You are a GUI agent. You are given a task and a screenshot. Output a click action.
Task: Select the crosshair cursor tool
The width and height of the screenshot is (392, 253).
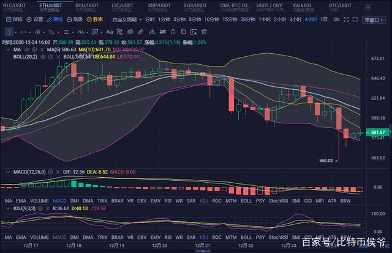point(9,32)
